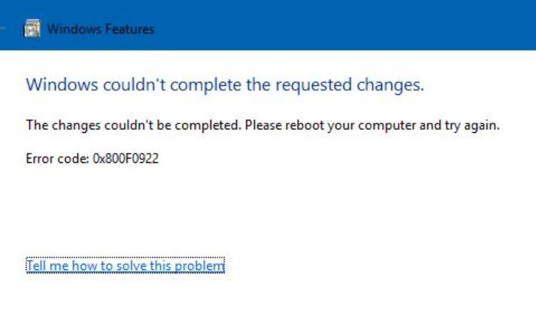Click the word "Features" in the title
The height and width of the screenshot is (315, 536).
pyautogui.click(x=130, y=29)
